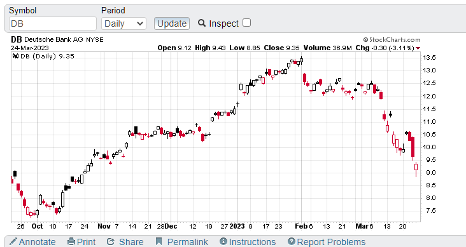Click the Report Problems question icon
The width and height of the screenshot is (466, 247).
point(292,241)
